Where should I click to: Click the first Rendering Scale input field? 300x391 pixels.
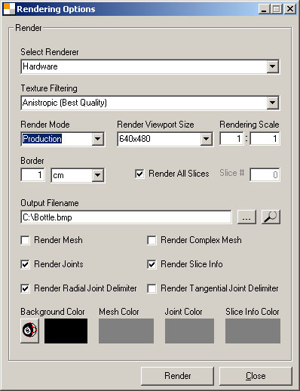click(x=231, y=139)
